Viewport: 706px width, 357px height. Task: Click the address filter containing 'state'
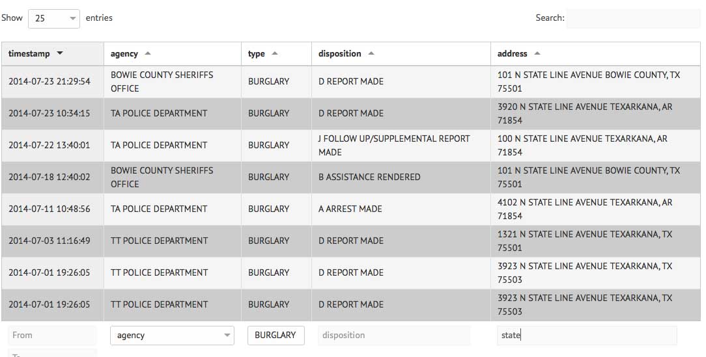[586, 336]
